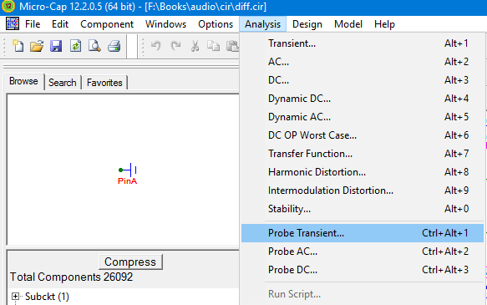The height and width of the screenshot is (305, 487).
Task: Choose Stability analysis
Action: coord(363,209)
